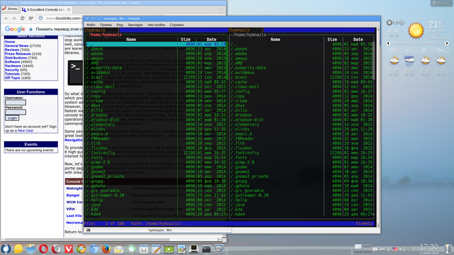Viewport: 454px width, 255px height.
Task: Show weather for next location arrow
Action: click(x=447, y=43)
